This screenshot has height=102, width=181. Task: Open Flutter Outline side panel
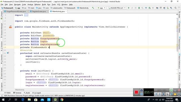pos(180,27)
